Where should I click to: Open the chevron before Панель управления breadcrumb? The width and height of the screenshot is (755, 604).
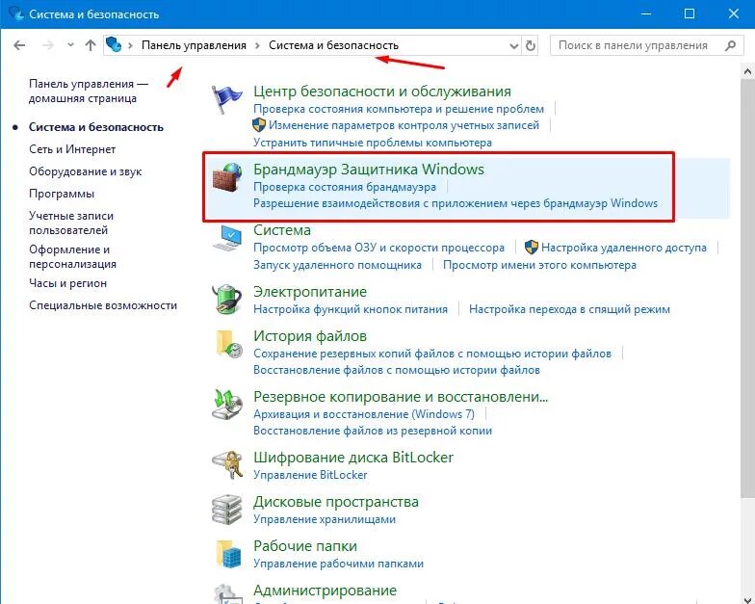[x=130, y=45]
